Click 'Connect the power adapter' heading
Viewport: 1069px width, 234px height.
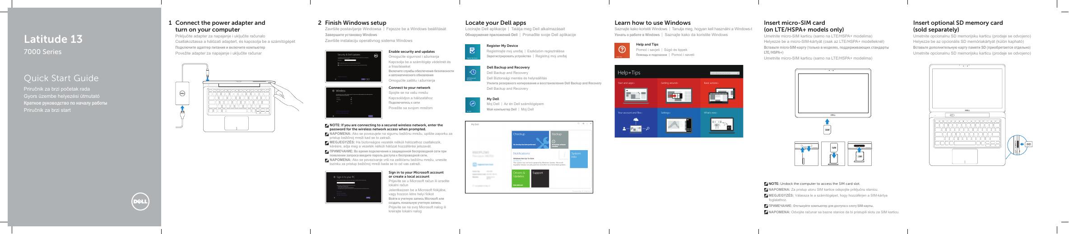tap(220, 23)
